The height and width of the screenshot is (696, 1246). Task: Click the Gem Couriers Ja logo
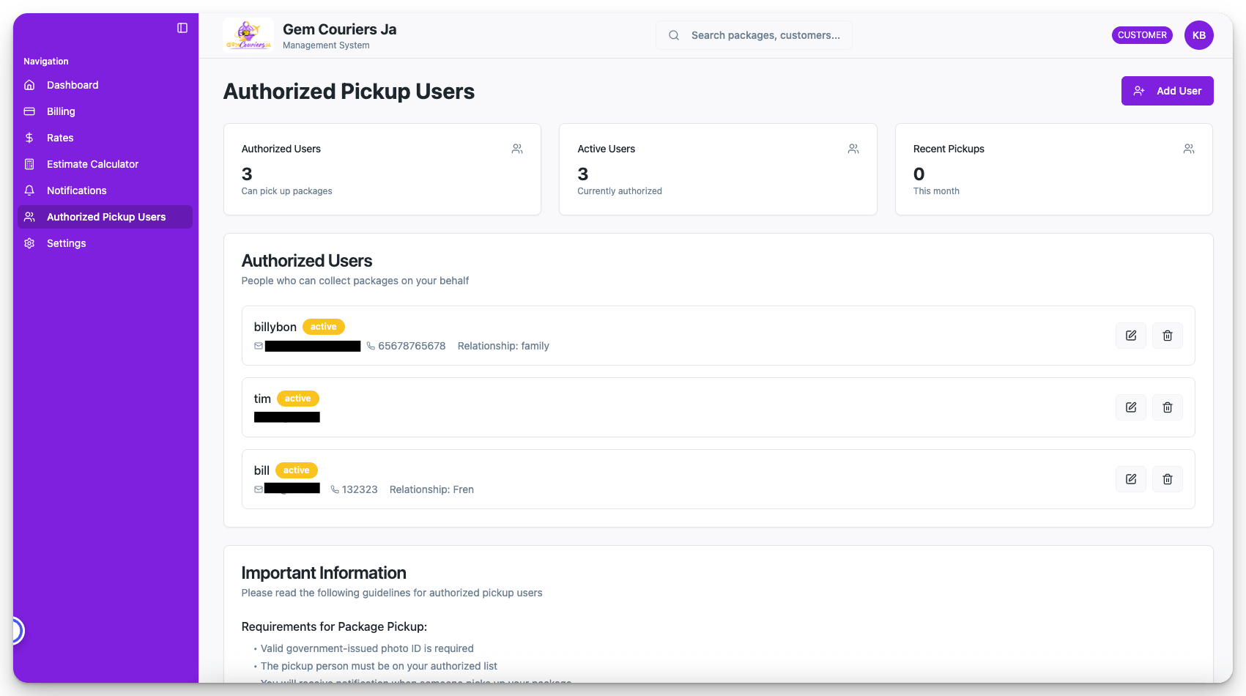point(248,35)
